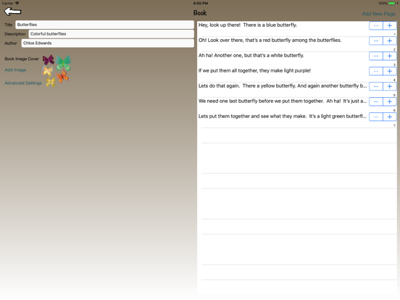Tap the battery icon in status bar

tap(392, 4)
